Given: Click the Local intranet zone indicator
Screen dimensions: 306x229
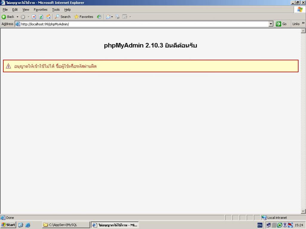Looking at the screenshot, I should pos(275,218).
